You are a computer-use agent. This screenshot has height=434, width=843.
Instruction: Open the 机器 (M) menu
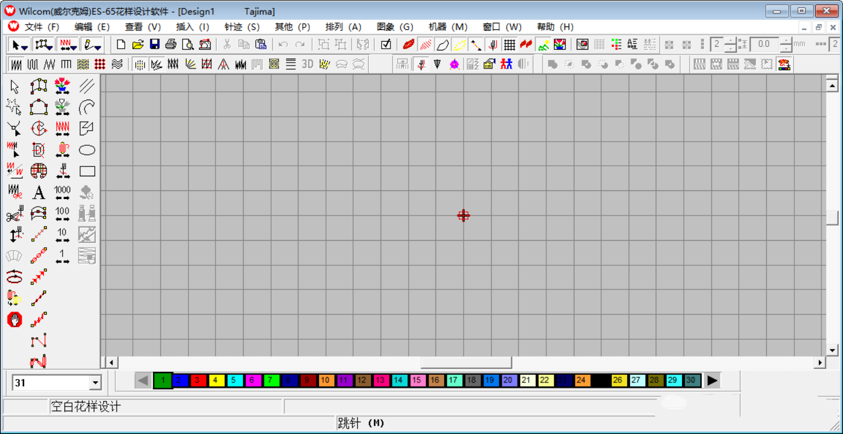click(x=448, y=27)
